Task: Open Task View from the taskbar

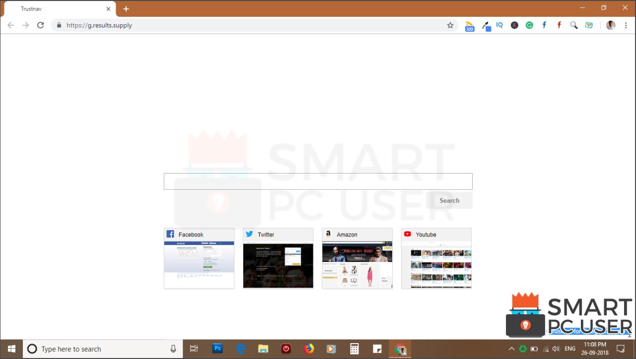Action: point(194,349)
